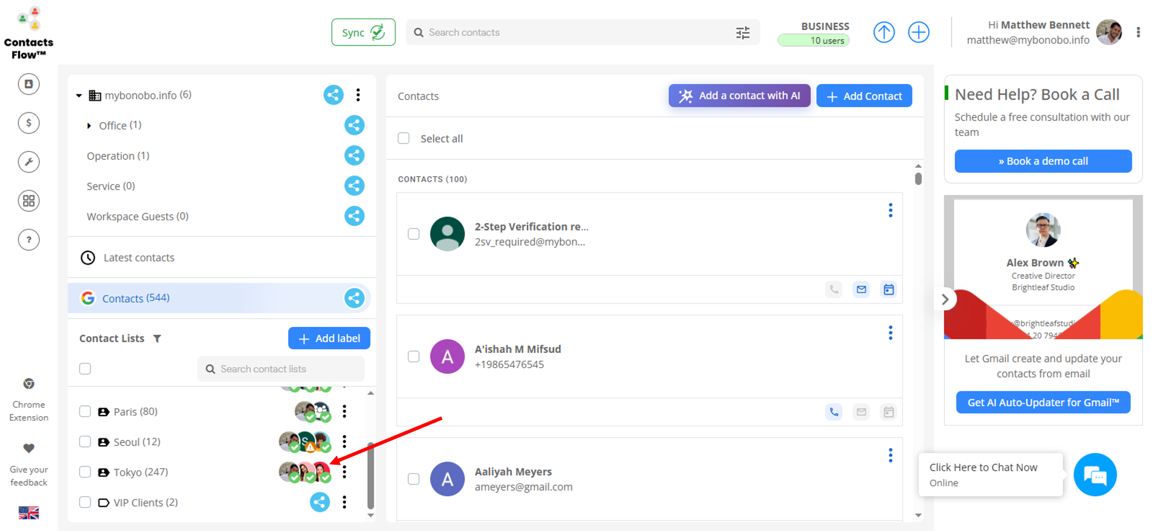The width and height of the screenshot is (1153, 531).
Task: Collapse the mybonobo.info domain tree
Action: point(79,96)
